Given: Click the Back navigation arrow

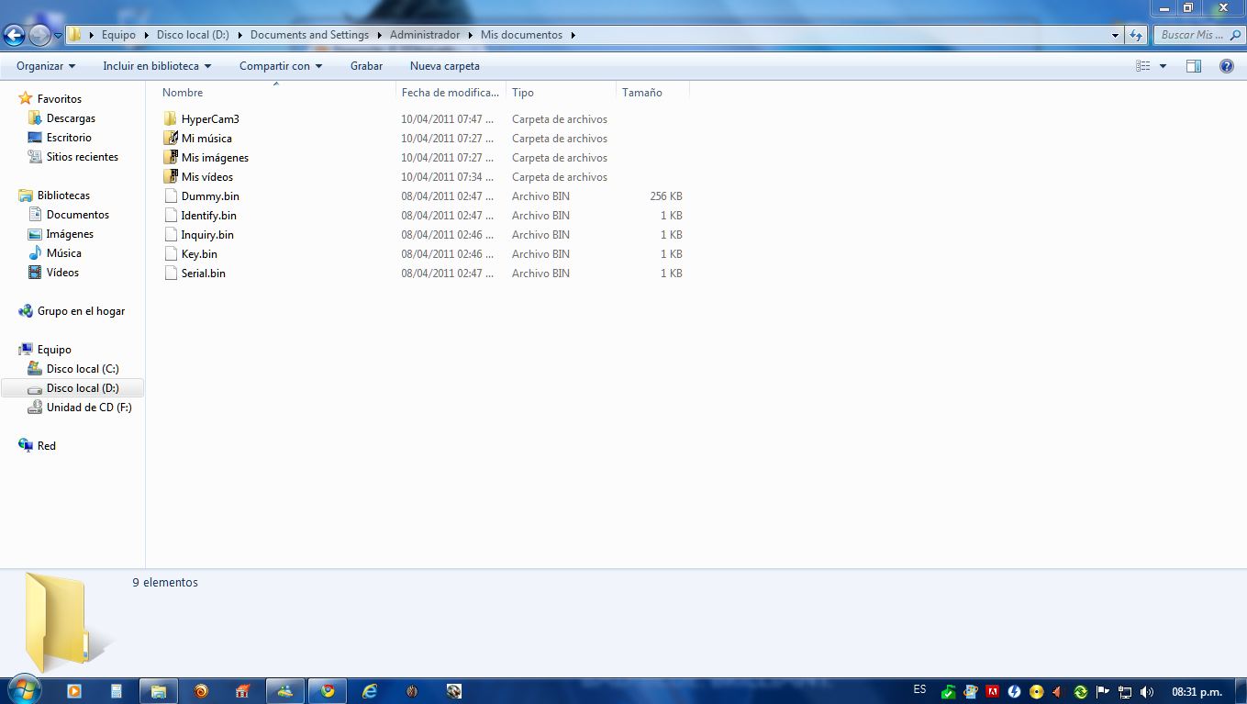Looking at the screenshot, I should [x=15, y=36].
